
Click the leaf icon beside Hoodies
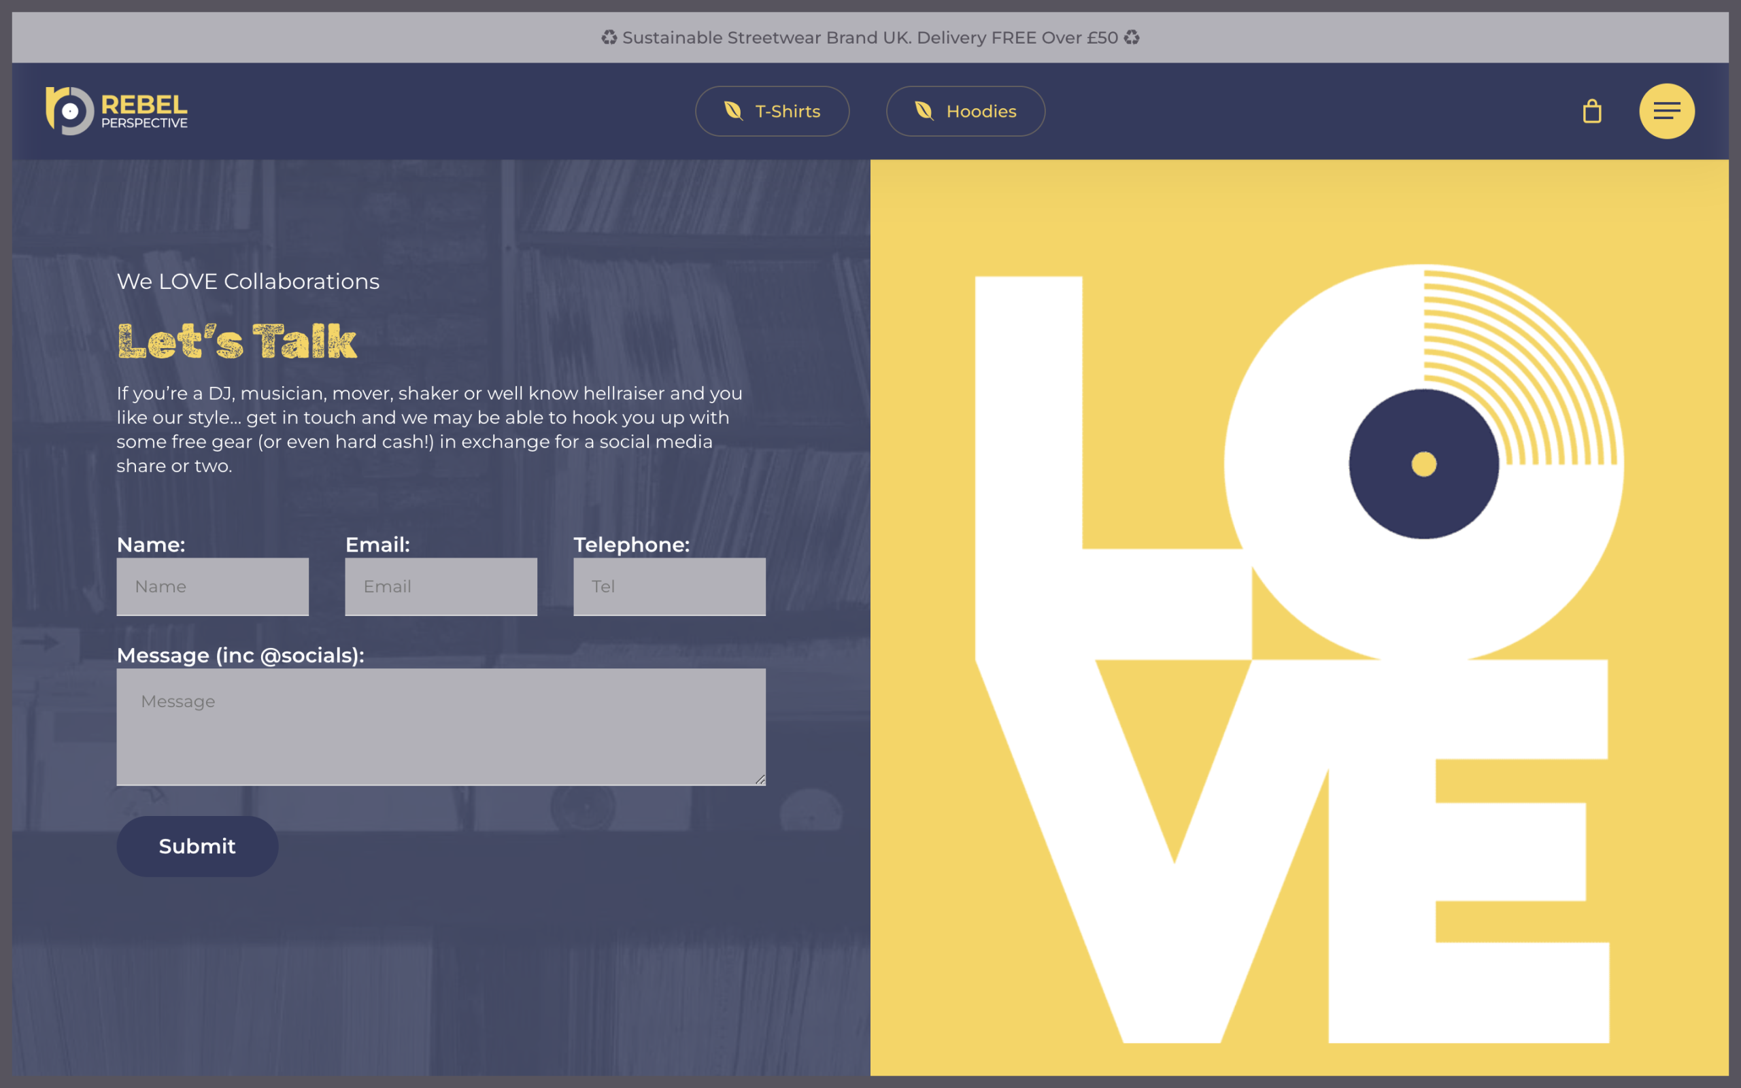click(924, 111)
